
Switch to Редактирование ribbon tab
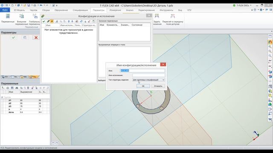tap(146, 10)
